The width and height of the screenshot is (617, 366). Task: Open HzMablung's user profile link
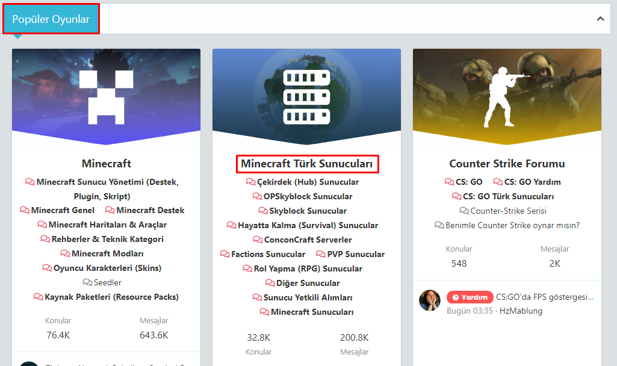pyautogui.click(x=521, y=311)
